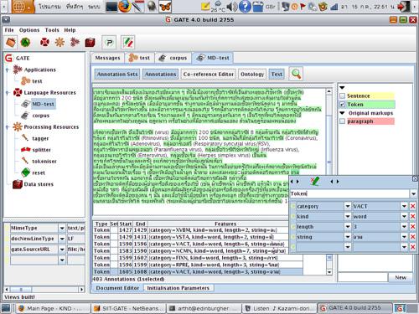The image size is (419, 314).
Task: Click the volume speaker icon in top panel
Action: point(232,7)
